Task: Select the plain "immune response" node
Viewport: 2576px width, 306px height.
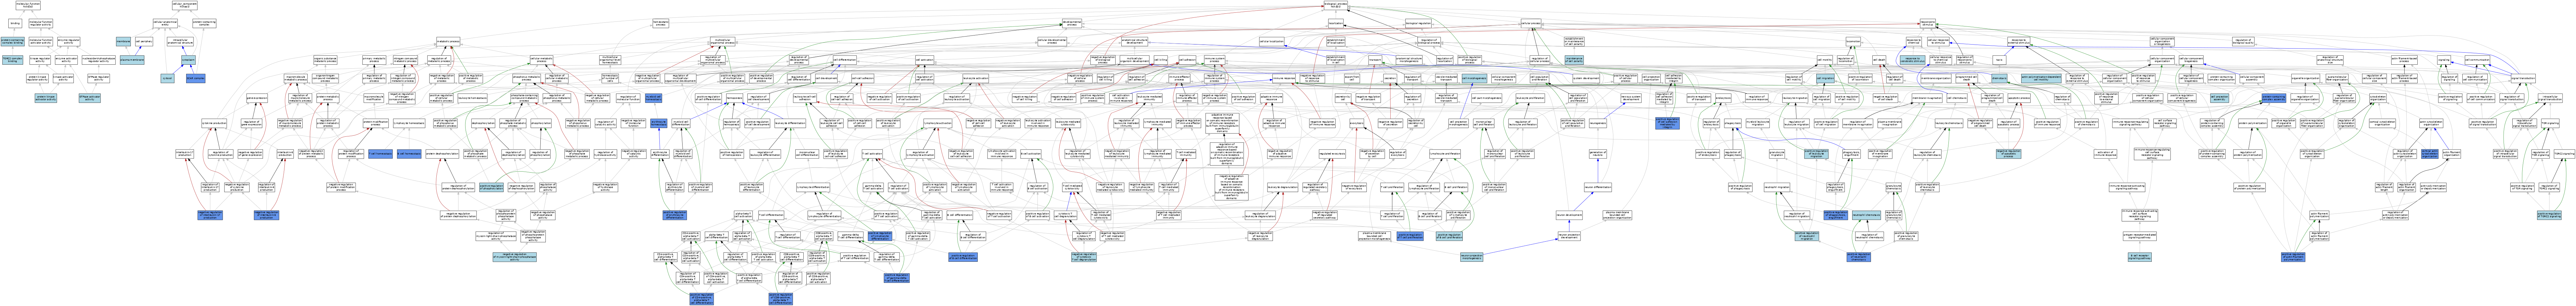Action: point(1284,78)
